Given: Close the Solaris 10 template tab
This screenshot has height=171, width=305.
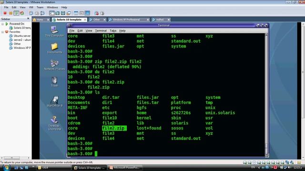Looking at the screenshot, I should 85,19.
